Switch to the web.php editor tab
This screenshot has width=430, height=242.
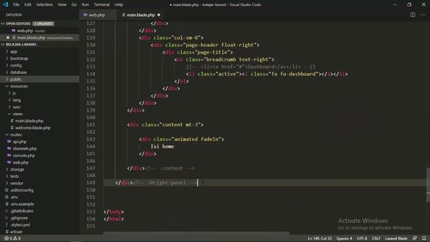pyautogui.click(x=97, y=15)
